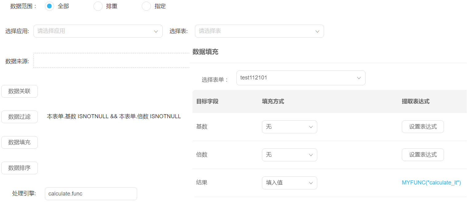Focus the 处理引擎 calculate.func input field
The image size is (467, 202).
coord(91,194)
